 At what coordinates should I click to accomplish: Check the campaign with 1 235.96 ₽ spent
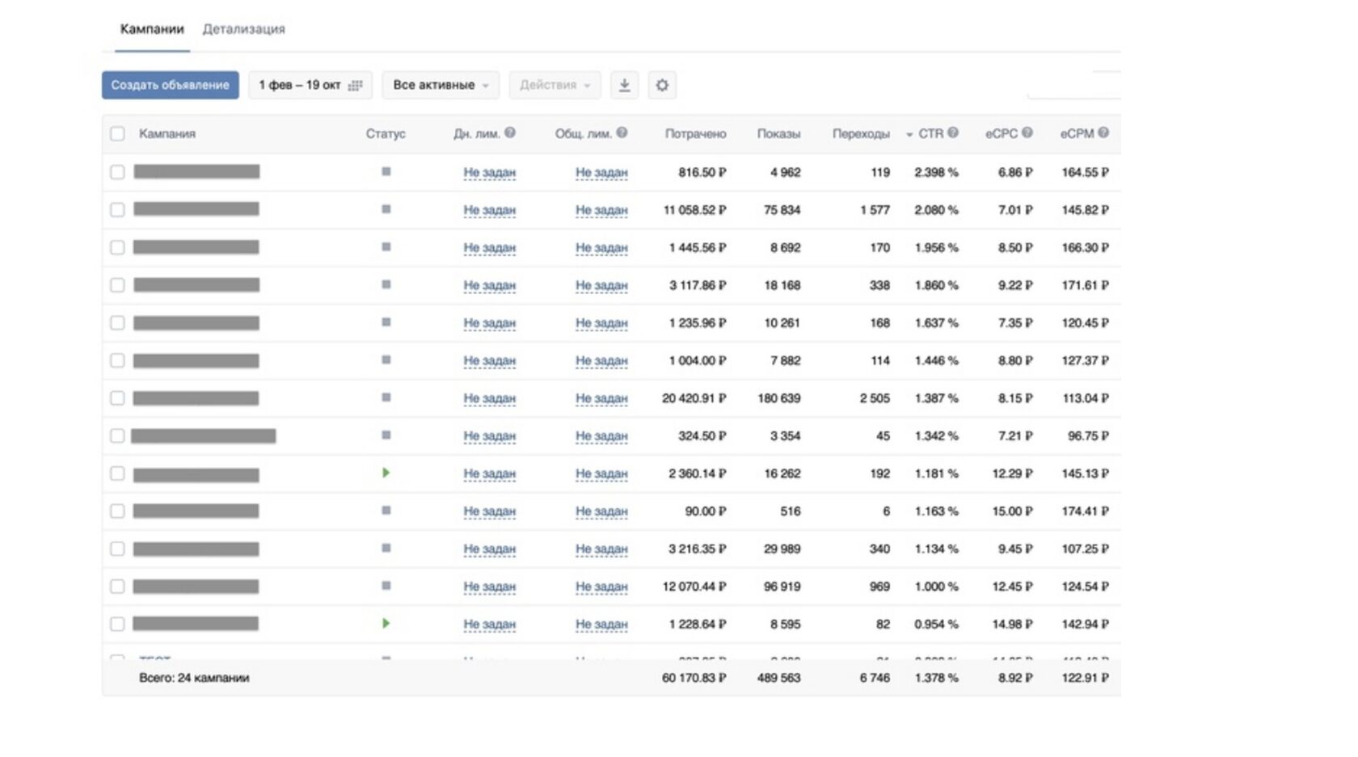click(117, 323)
